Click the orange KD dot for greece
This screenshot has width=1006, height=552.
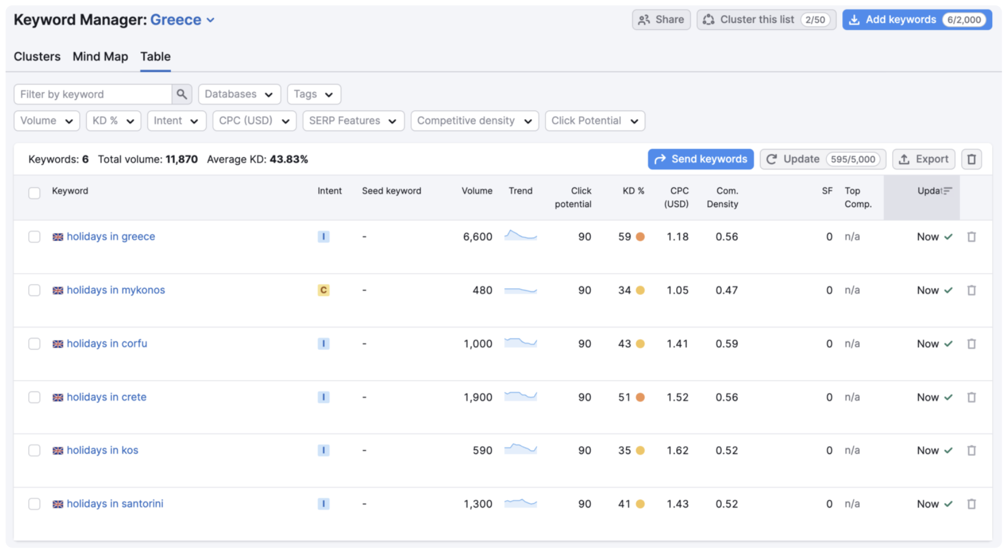[x=640, y=237]
